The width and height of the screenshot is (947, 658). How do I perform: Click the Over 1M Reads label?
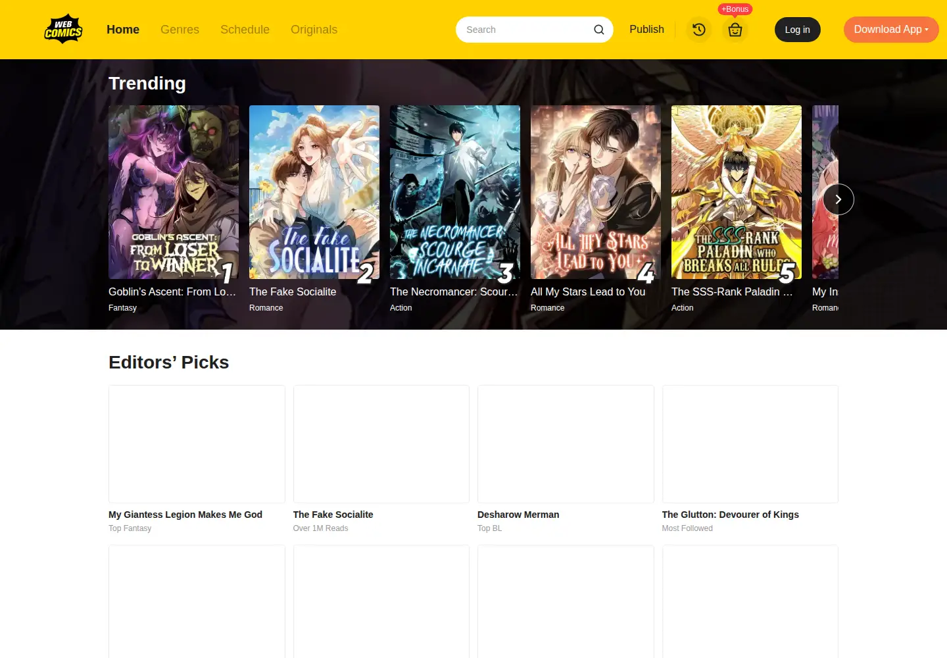tap(321, 528)
